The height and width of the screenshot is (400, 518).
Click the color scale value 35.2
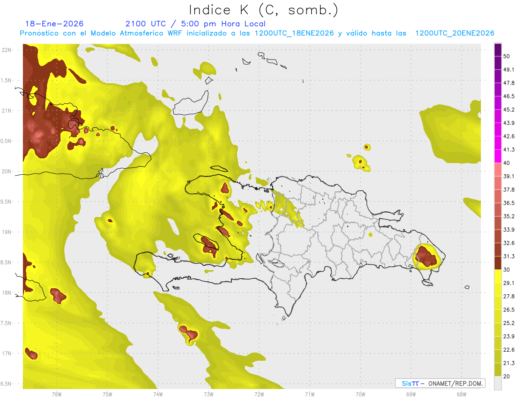[x=509, y=216]
